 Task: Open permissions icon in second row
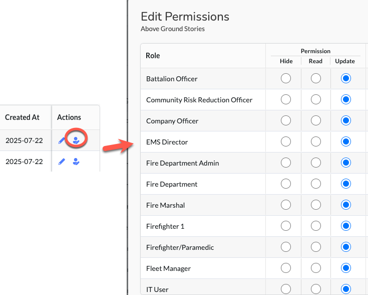[x=76, y=162]
